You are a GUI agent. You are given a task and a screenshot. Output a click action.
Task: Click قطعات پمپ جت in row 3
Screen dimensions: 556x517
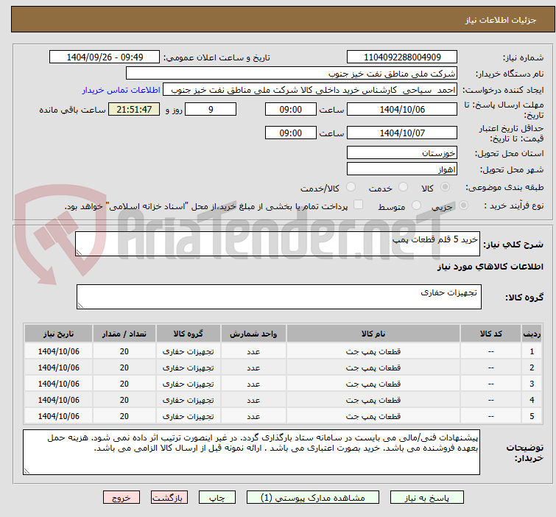tap(373, 384)
